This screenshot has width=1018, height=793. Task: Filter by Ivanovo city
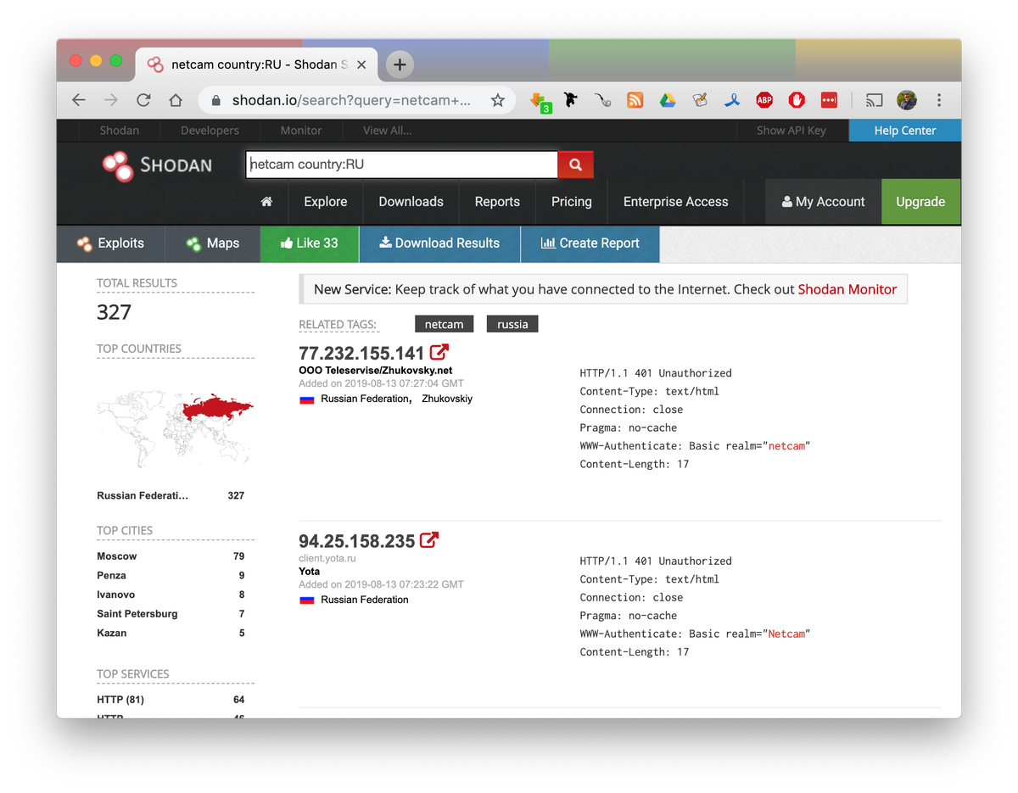coord(115,595)
